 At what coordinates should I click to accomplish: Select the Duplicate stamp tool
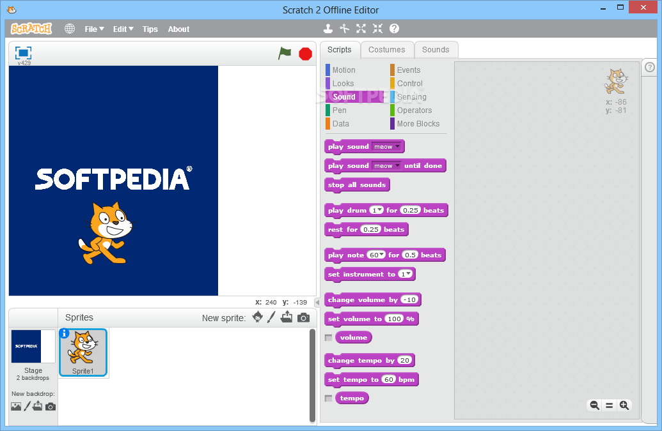tap(328, 29)
